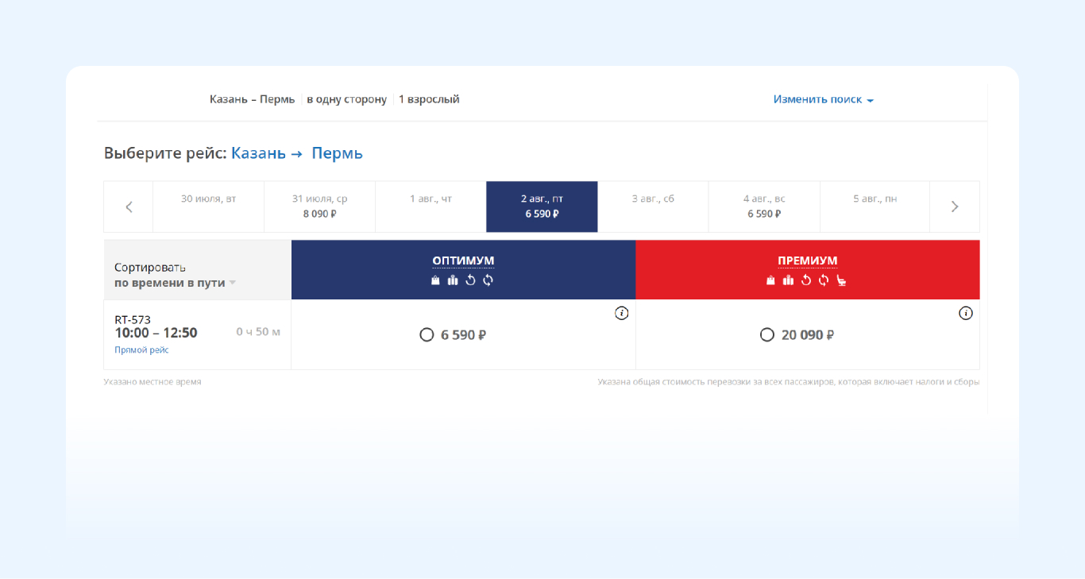This screenshot has height=579, width=1085.
Task: Click the Прямой рейс link for RT-573
Action: 141,350
